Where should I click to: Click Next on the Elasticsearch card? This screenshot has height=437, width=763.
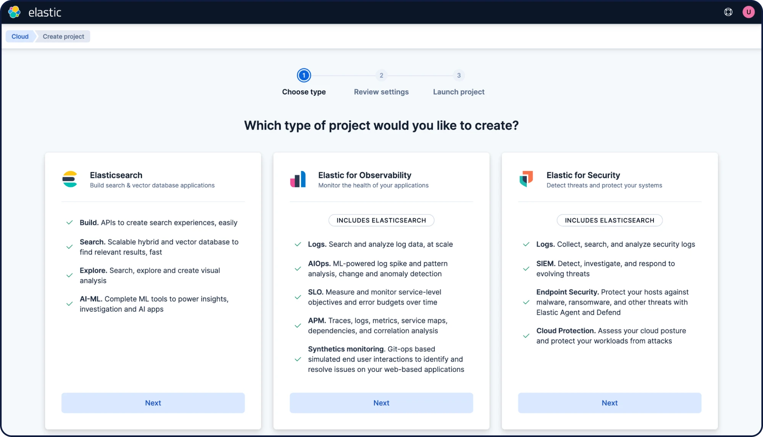click(x=153, y=403)
